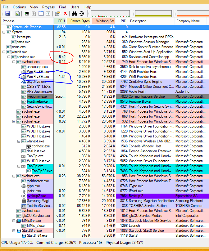209x251 pixels.
Task: Collapse the svchost.exe PID 740 node
Action: tap(14, 62)
